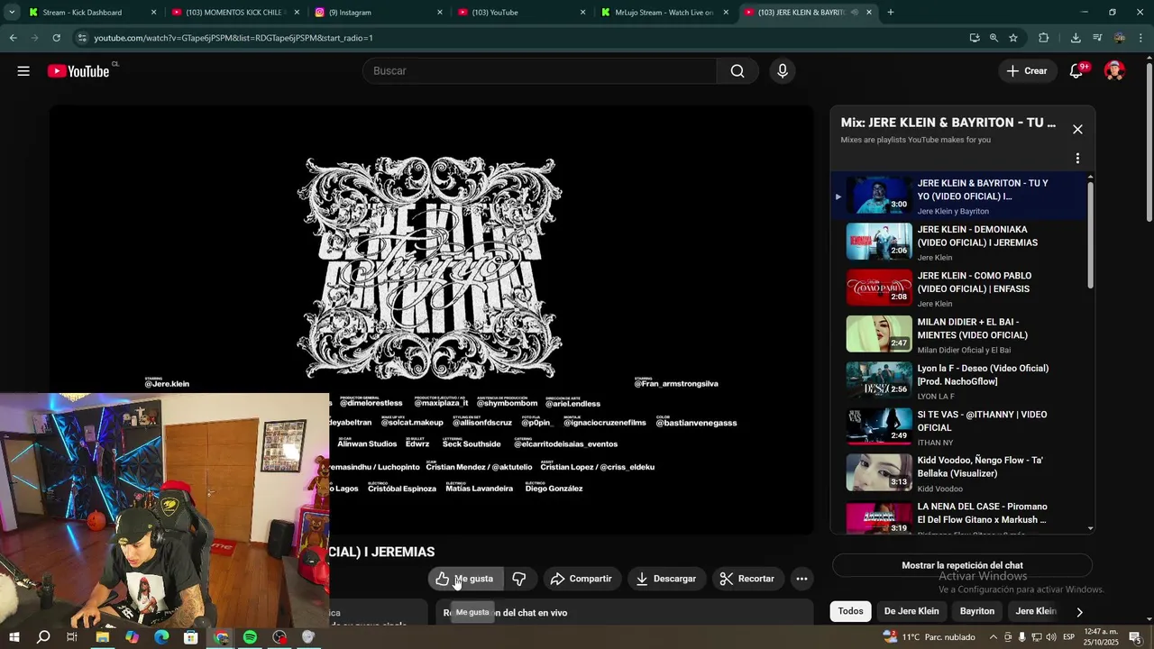
Task: Select the Todos filter chip
Action: (850, 611)
